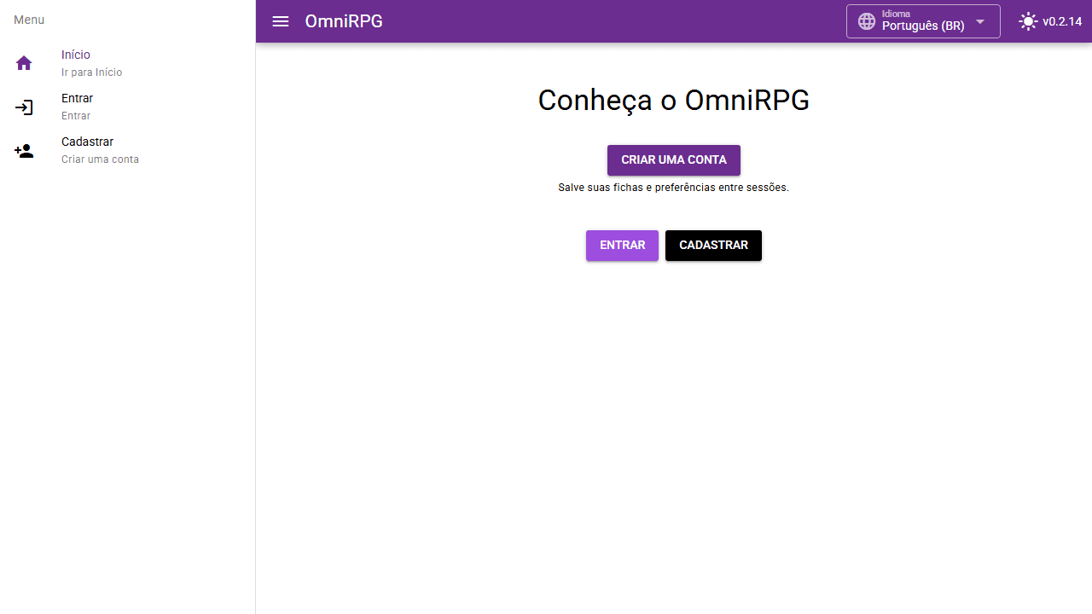This screenshot has height=614, width=1092.
Task: Open the Idioma dropdown arrow
Action: (x=980, y=21)
